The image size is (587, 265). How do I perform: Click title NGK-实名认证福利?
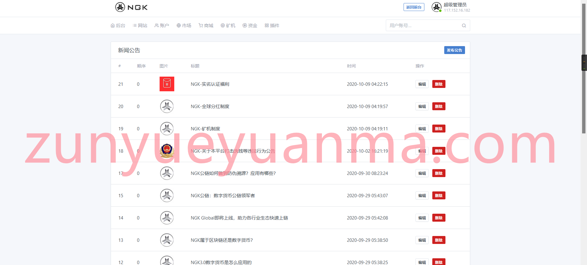pyautogui.click(x=210, y=84)
